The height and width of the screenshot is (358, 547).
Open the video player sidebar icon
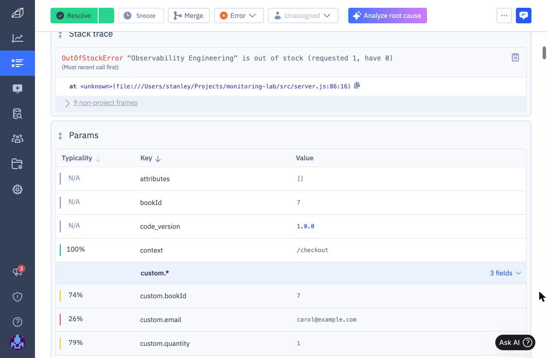tap(17, 88)
